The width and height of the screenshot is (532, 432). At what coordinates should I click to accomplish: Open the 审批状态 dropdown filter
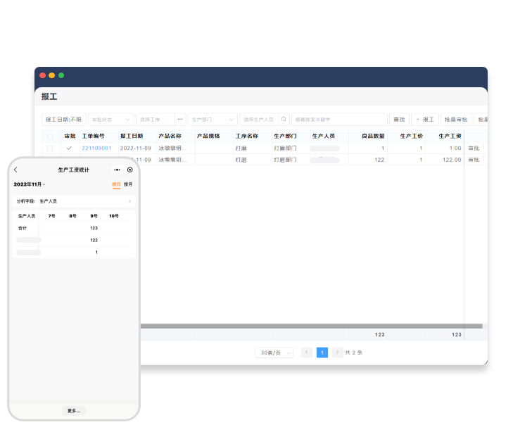[x=111, y=120]
